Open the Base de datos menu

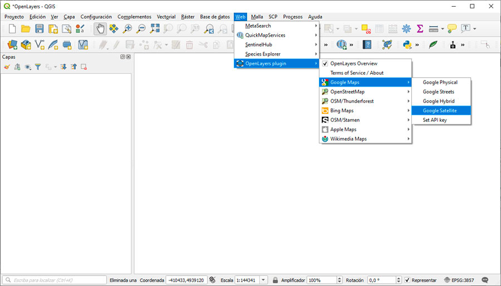pyautogui.click(x=215, y=17)
